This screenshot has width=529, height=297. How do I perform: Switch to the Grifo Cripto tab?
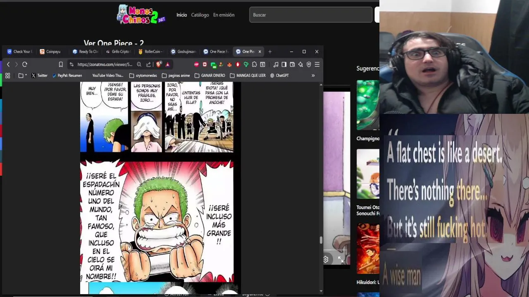click(x=118, y=52)
